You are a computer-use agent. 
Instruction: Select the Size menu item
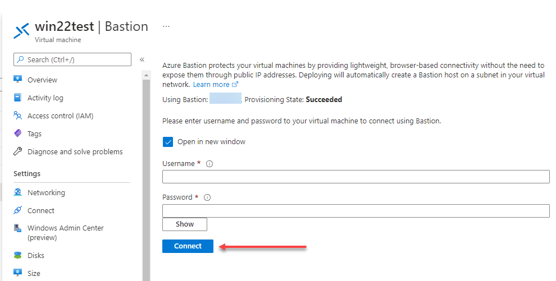tap(34, 273)
